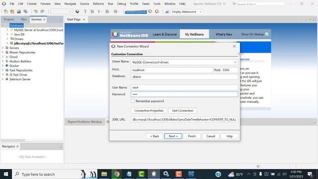Collapse the Databases tree node
Image resolution: width=318 pixels, height=179 pixels.
click(3, 25)
